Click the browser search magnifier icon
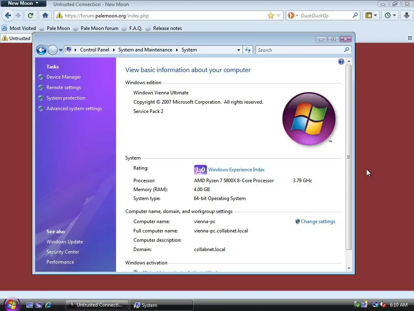Image resolution: width=414 pixels, height=311 pixels. [x=355, y=15]
